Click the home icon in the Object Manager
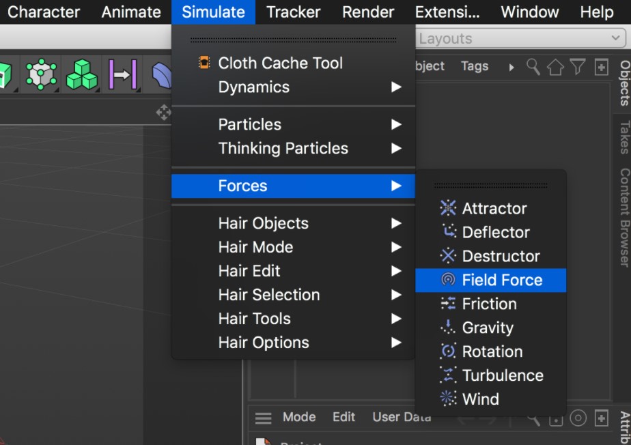This screenshot has height=445, width=631. [x=555, y=66]
